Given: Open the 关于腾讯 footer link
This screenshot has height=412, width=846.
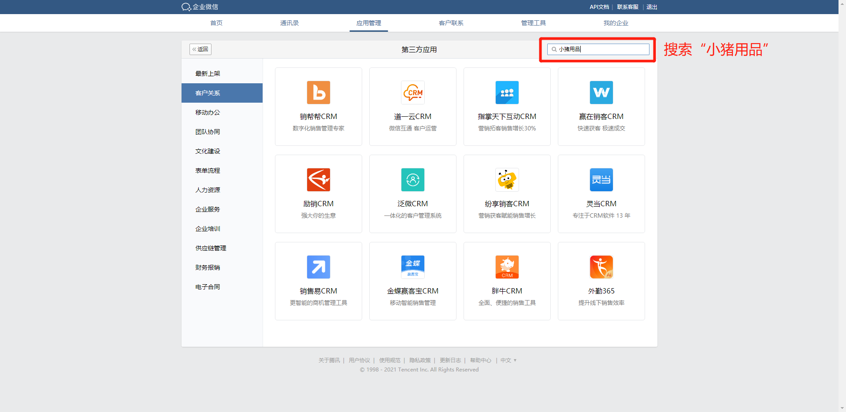Looking at the screenshot, I should [x=329, y=360].
